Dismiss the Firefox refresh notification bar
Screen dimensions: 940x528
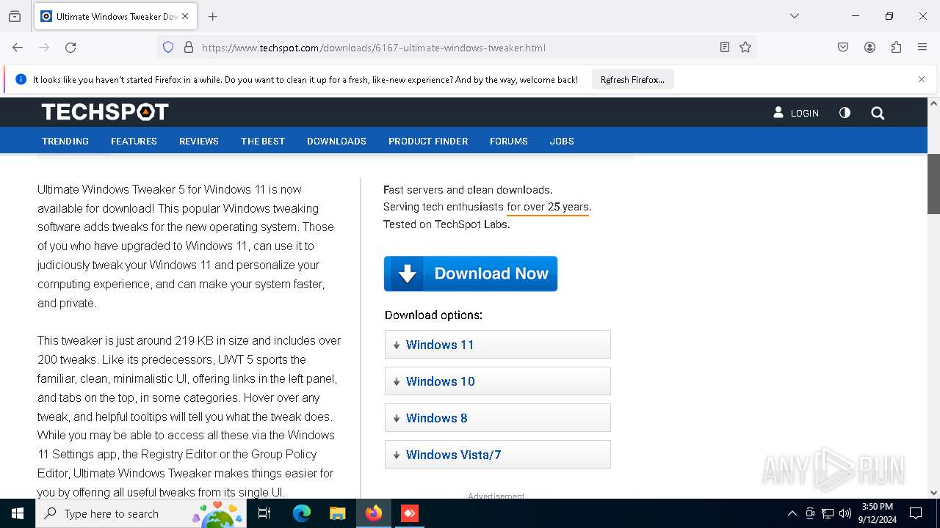(922, 79)
